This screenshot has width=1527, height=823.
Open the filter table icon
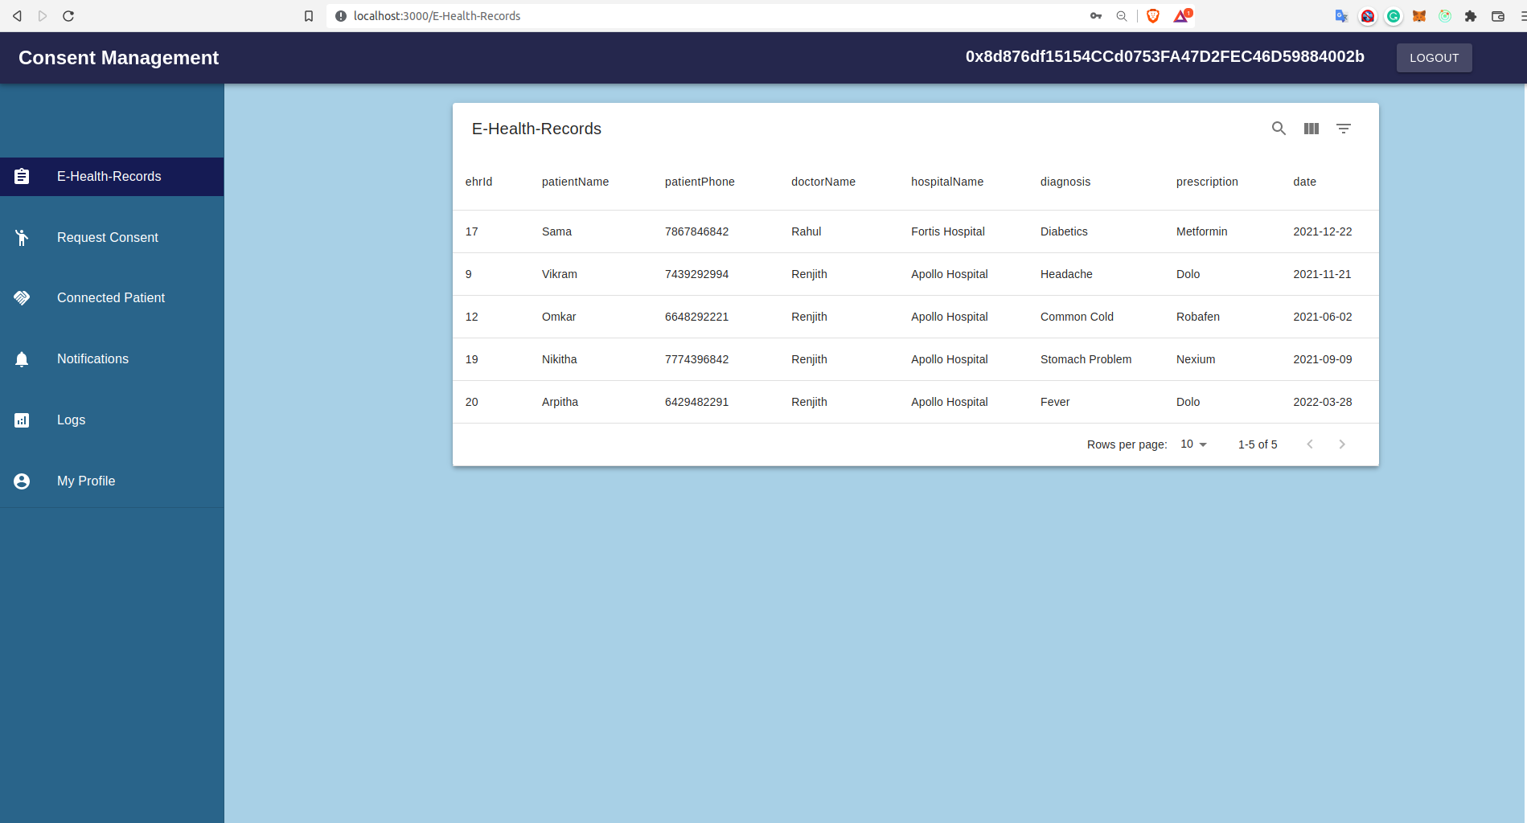(x=1344, y=129)
